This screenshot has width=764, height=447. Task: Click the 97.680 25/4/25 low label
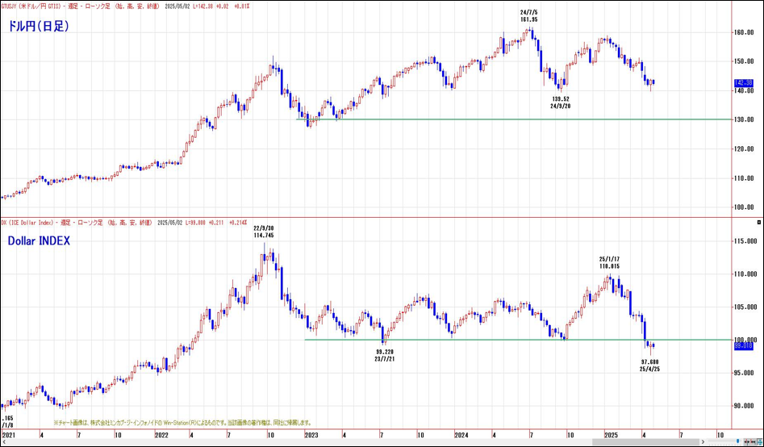tap(649, 366)
